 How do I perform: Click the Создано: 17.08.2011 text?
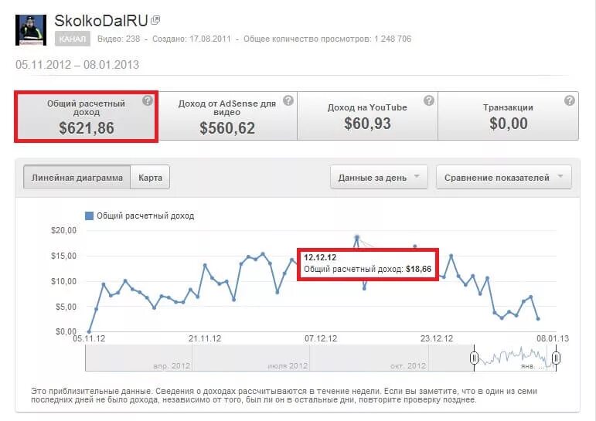pyautogui.click(x=192, y=39)
